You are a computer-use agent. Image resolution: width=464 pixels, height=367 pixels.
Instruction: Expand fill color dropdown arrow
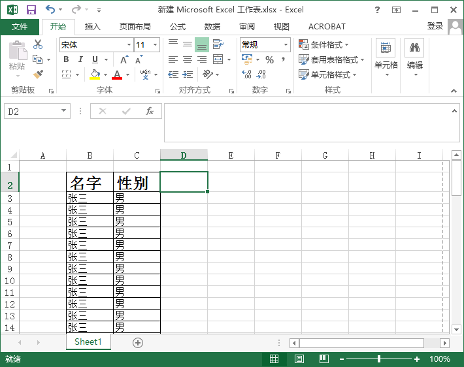coord(105,74)
